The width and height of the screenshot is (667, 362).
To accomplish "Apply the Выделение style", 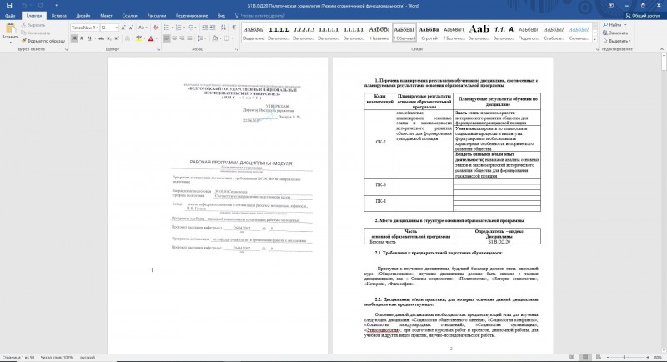I will pos(254,33).
